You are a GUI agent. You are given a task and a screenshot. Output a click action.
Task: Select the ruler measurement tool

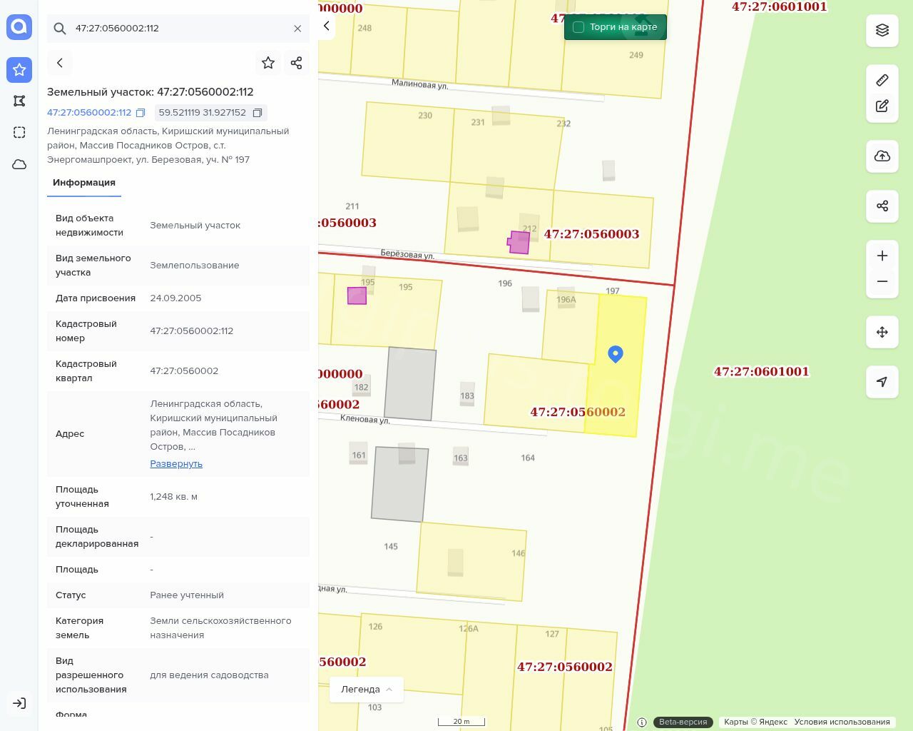(882, 80)
